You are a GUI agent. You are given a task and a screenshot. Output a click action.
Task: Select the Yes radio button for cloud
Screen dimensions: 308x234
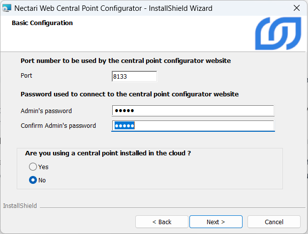point(33,167)
